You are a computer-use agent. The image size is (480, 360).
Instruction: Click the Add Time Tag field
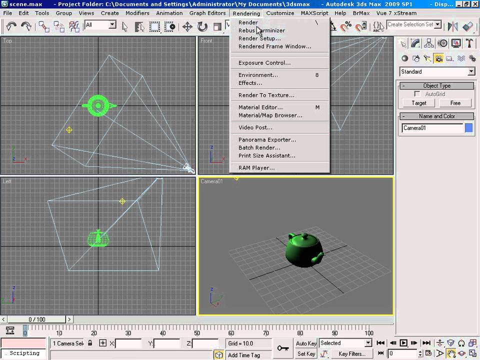coord(248,355)
